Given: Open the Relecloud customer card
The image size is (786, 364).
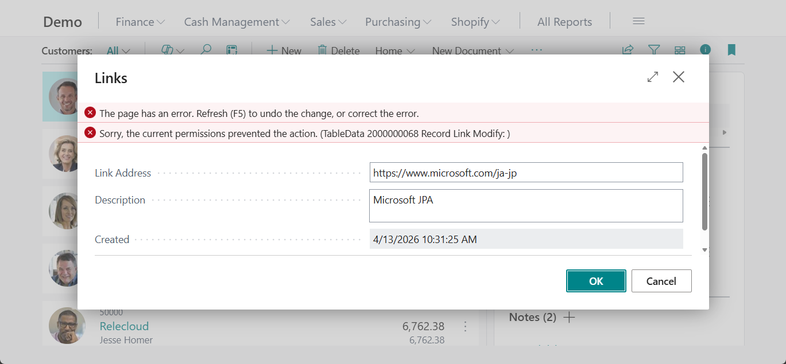Looking at the screenshot, I should click(124, 326).
